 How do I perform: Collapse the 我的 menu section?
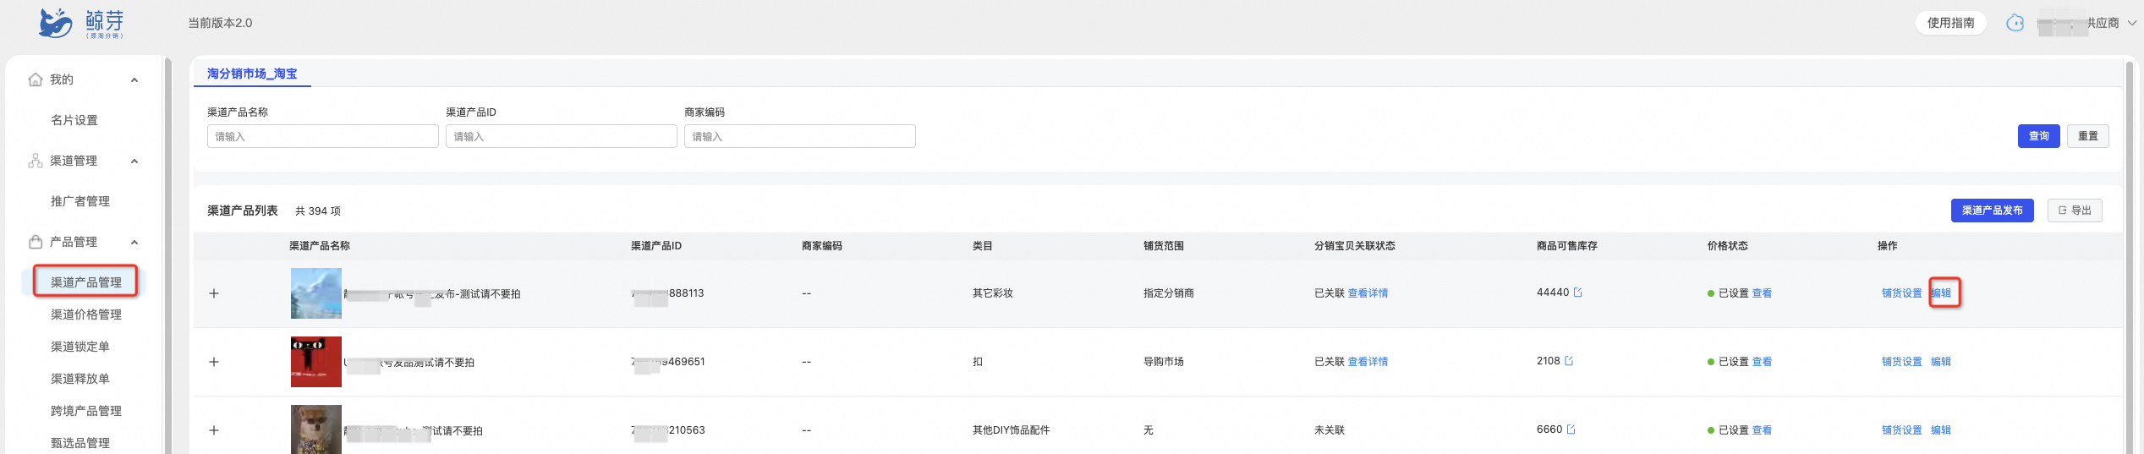pos(134,80)
